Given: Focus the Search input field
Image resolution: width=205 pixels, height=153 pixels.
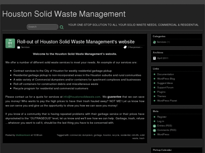Looking at the screenshot, I should click(x=43, y=27).
